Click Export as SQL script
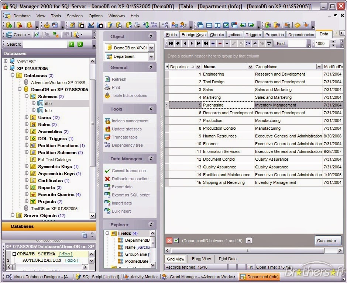The height and width of the screenshot is (283, 347). click(131, 195)
